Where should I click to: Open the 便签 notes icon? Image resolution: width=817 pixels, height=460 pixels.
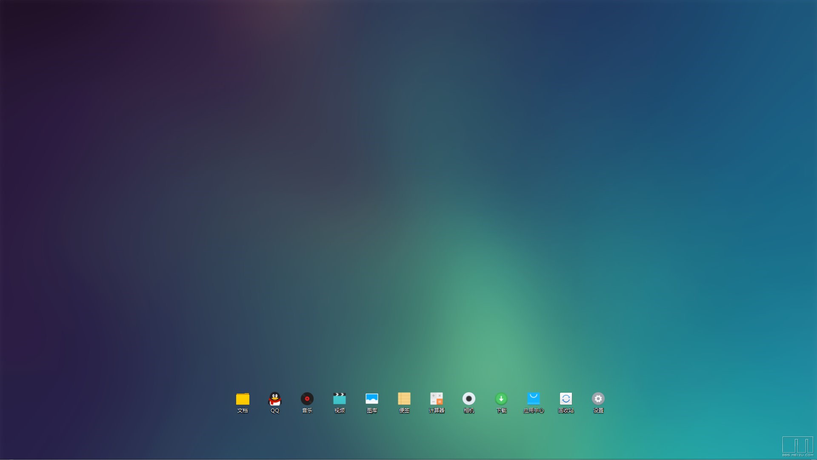click(404, 399)
